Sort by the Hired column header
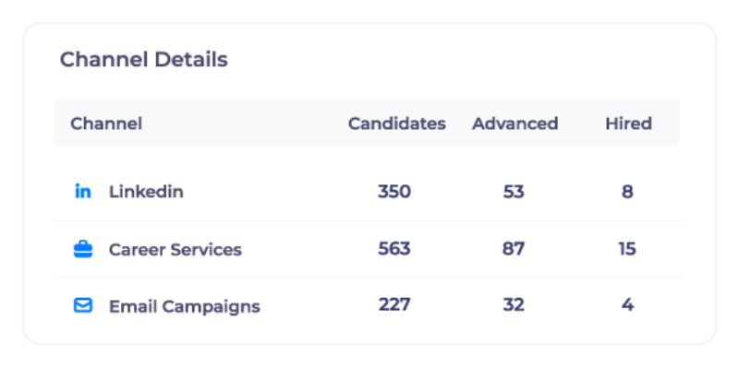This screenshot has height=369, width=739. (628, 124)
